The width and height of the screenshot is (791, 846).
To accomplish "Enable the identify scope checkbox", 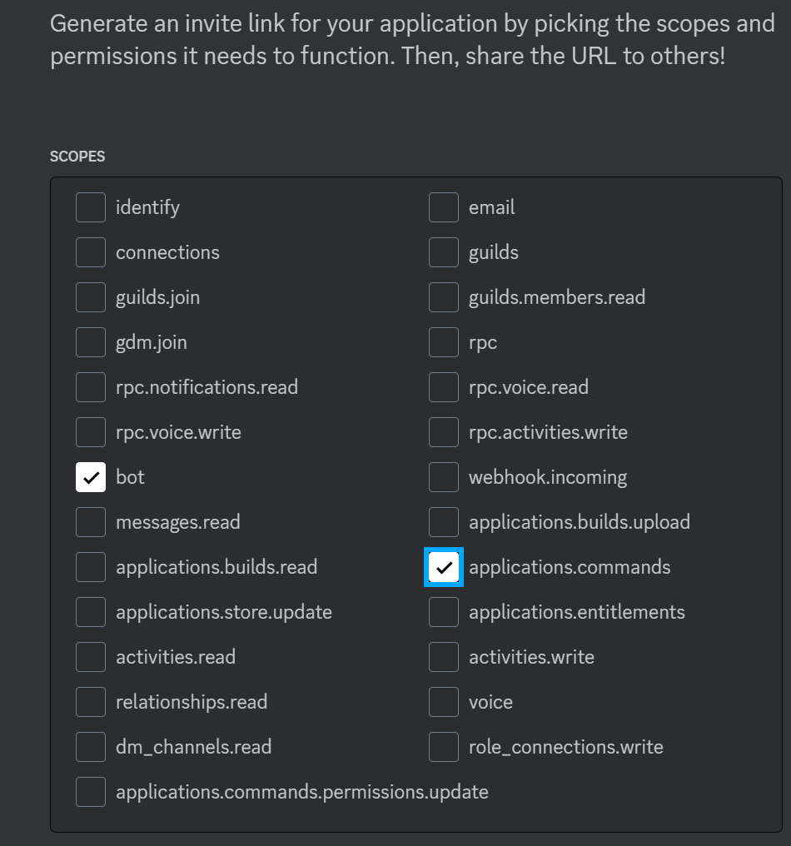I will (x=90, y=207).
